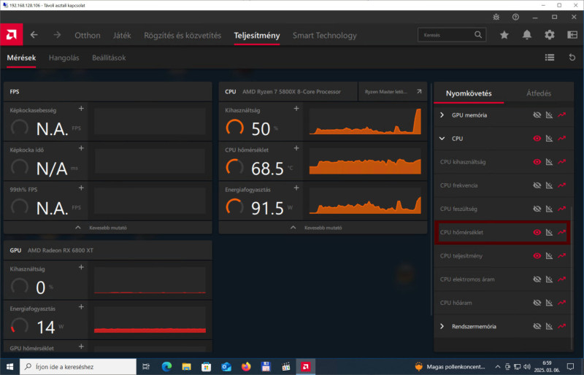Click the list view icon in Mérések bar
The image size is (584, 375).
pos(550,58)
